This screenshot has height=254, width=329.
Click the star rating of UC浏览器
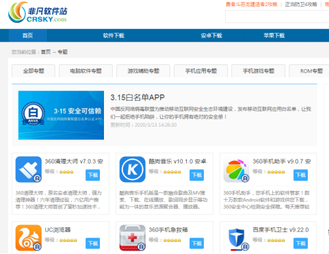(68, 240)
